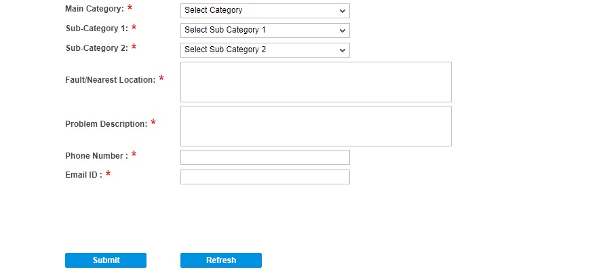Click the chevron arrow of Sub-Category 1 dropdown

tap(343, 31)
